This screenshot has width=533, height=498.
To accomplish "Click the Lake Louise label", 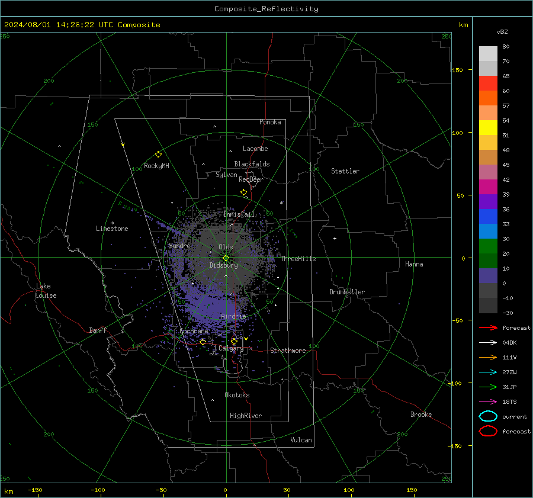I will tap(46, 291).
